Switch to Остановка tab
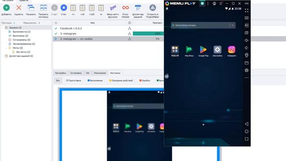Viewport: 286px width, 161px height. click(76, 73)
